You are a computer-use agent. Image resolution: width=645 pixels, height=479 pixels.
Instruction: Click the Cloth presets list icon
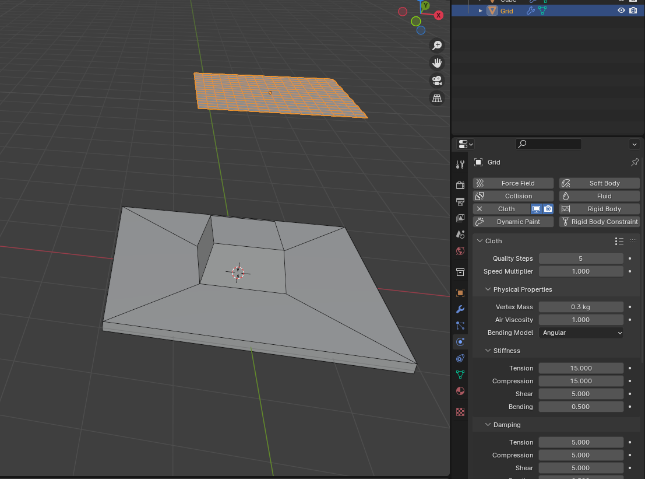tap(619, 242)
